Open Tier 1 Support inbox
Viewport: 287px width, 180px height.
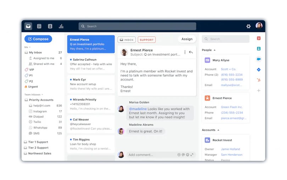36,142
